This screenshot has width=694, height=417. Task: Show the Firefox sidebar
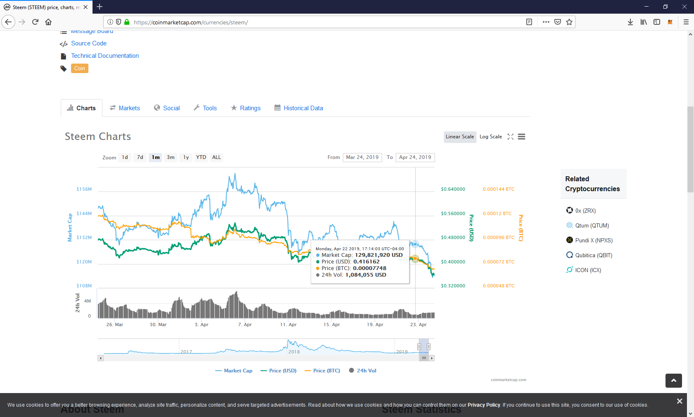coord(657,22)
